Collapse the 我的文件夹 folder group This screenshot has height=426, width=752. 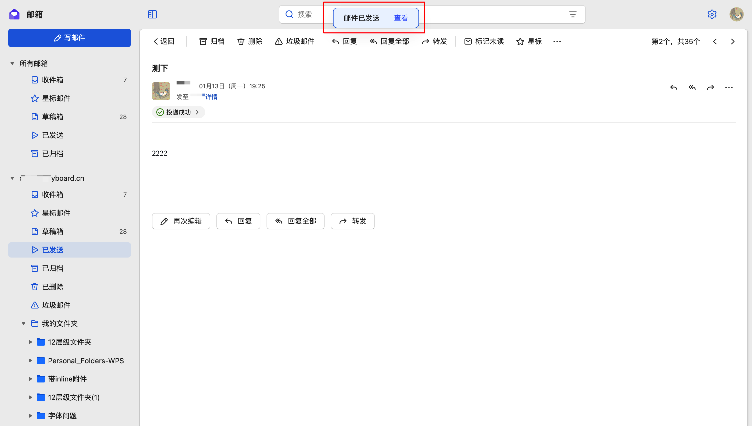pyautogui.click(x=24, y=324)
